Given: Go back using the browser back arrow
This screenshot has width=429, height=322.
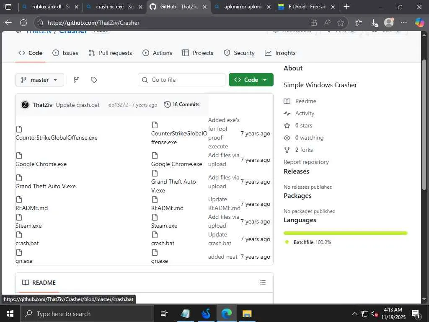Looking at the screenshot, I should click(x=8, y=23).
